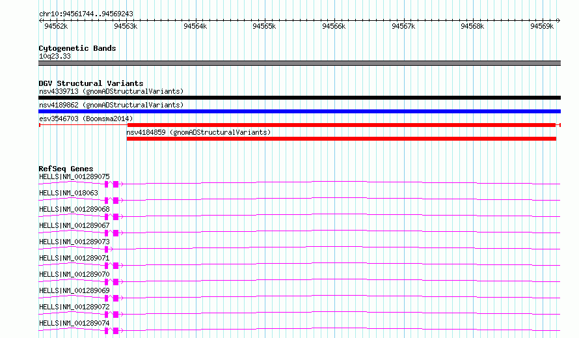The width and height of the screenshot is (579, 338).
Task: Open the nsv4339713 variant label
Action: point(111,91)
